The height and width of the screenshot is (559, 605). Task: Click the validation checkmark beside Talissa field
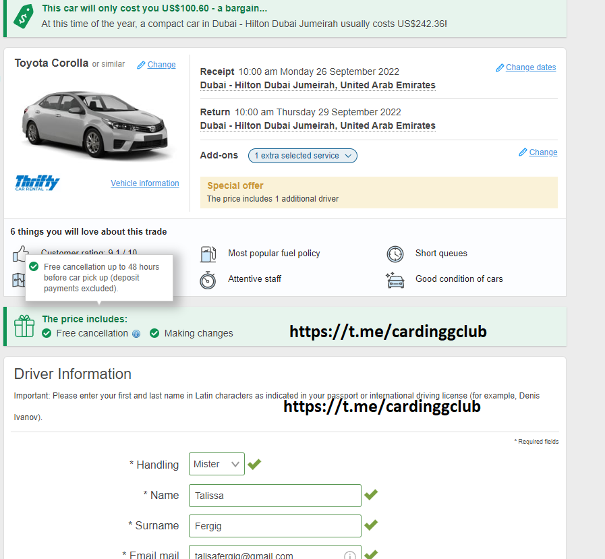click(x=371, y=494)
